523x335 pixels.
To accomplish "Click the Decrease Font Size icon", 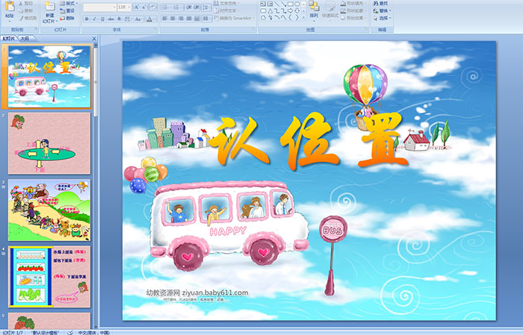I will coord(144,7).
